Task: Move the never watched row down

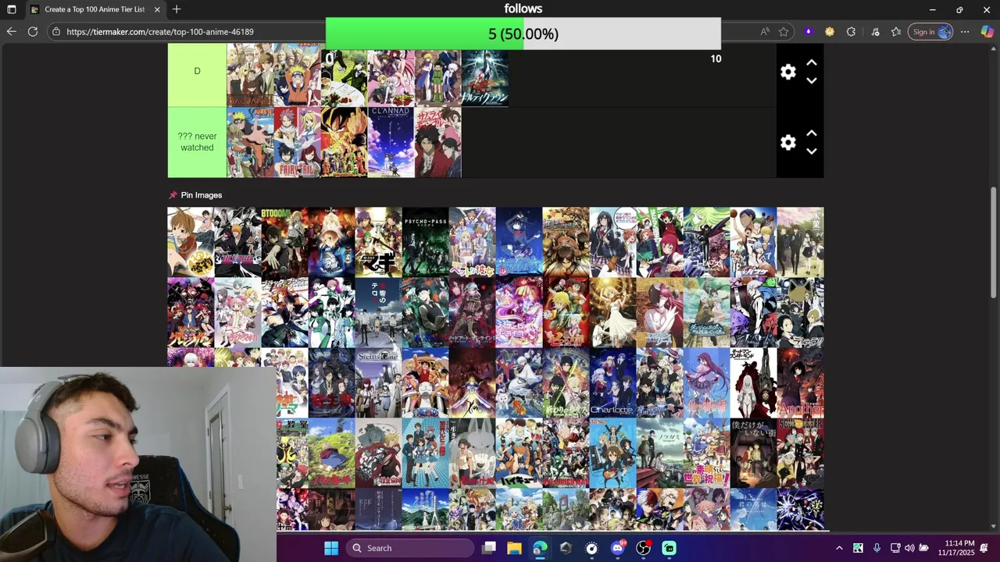Action: (x=812, y=151)
